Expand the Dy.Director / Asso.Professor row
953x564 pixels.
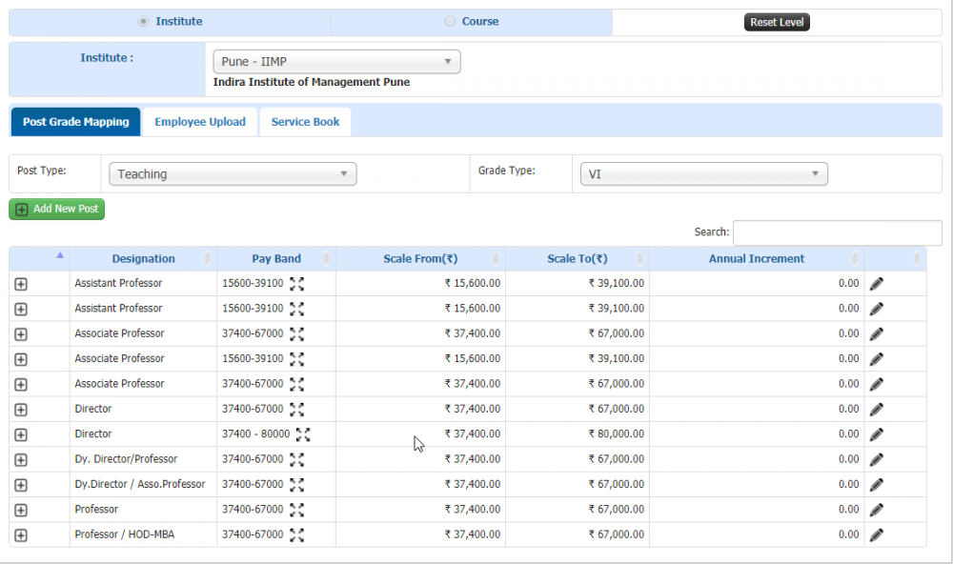point(21,485)
